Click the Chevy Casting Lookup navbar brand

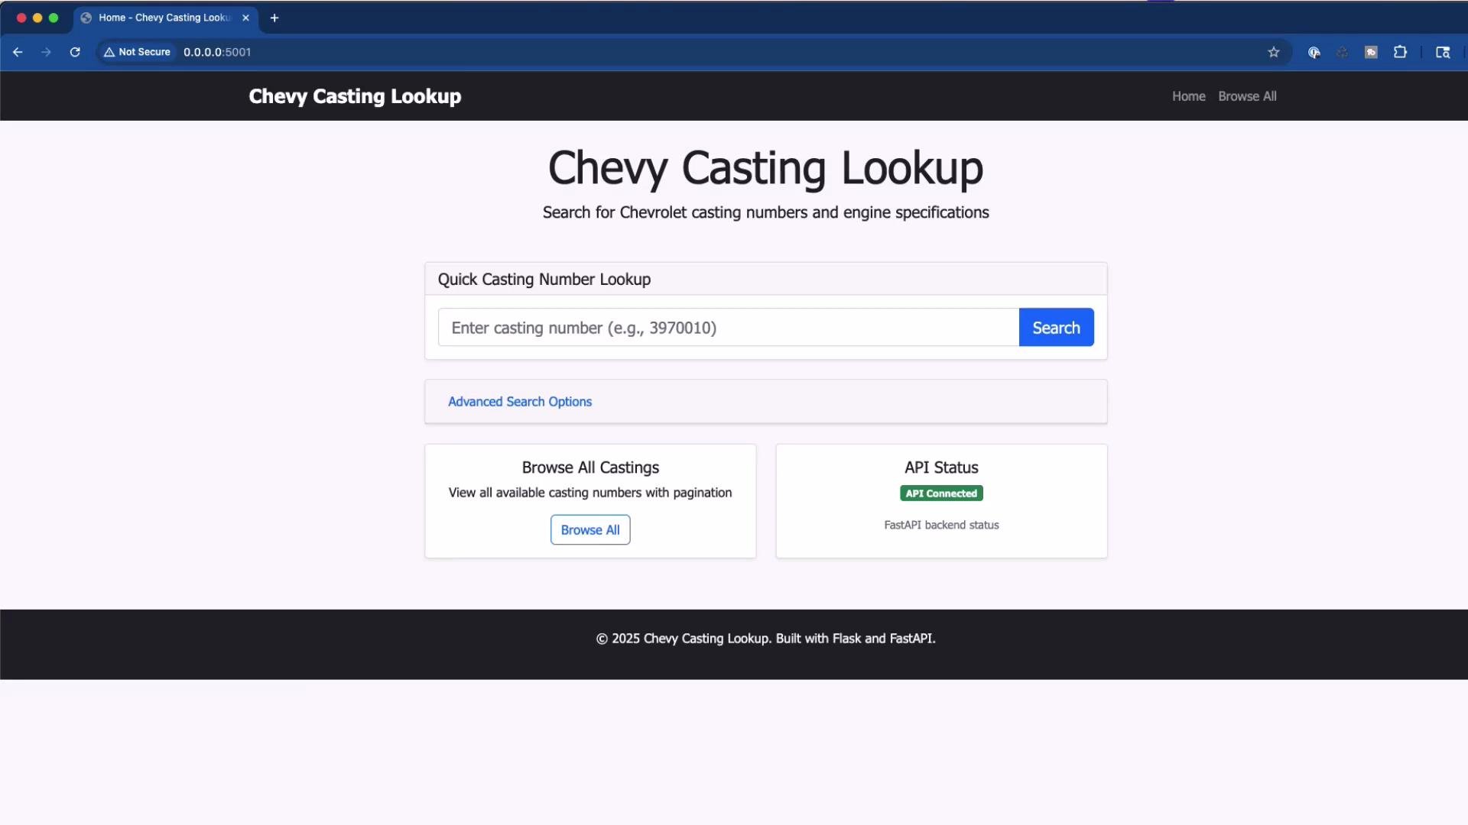pyautogui.click(x=355, y=96)
